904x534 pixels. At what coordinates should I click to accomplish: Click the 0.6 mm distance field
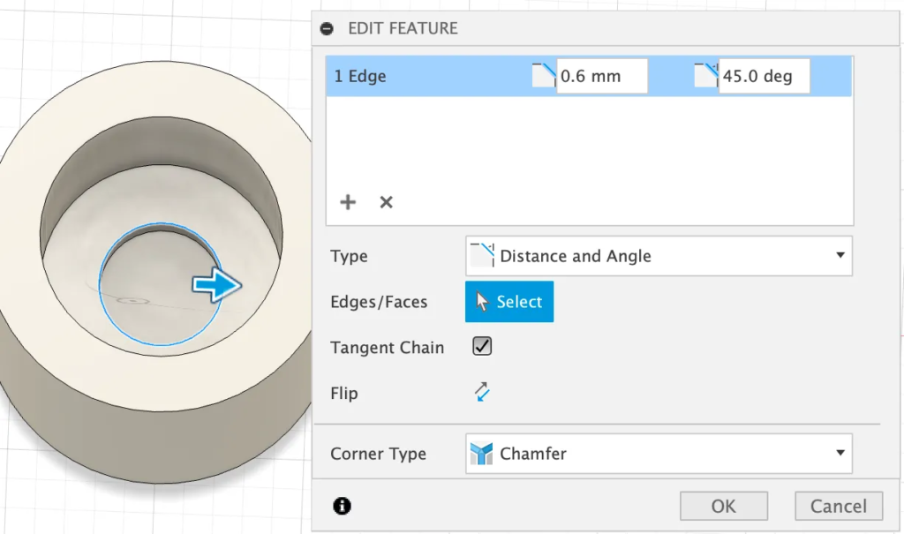tap(602, 77)
